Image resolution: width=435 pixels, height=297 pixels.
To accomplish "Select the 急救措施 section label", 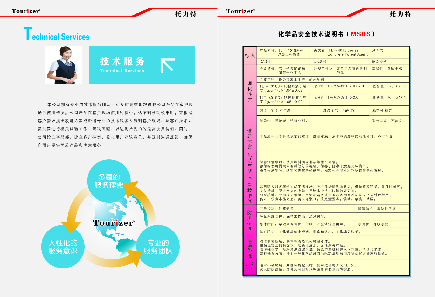I will tap(250, 193).
